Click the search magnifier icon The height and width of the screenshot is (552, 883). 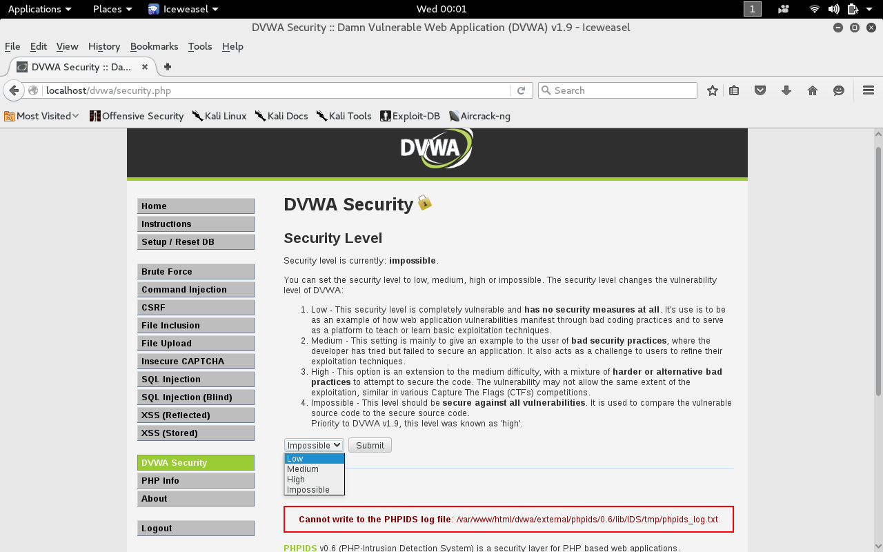[x=546, y=90]
